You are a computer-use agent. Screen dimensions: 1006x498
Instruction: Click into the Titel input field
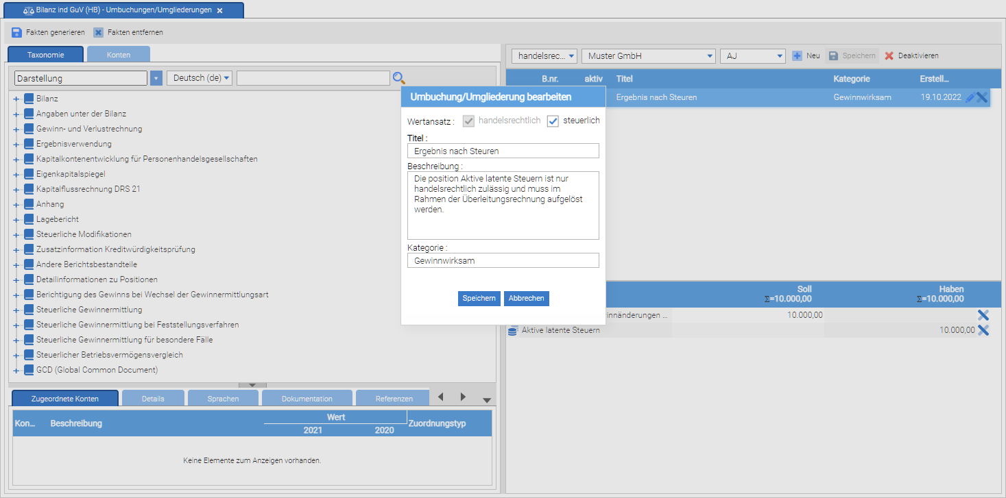tap(503, 151)
